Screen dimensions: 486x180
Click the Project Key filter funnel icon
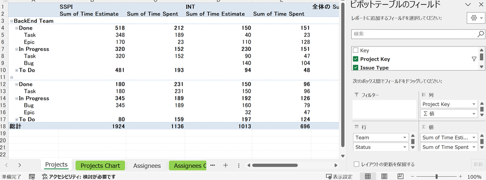473,59
